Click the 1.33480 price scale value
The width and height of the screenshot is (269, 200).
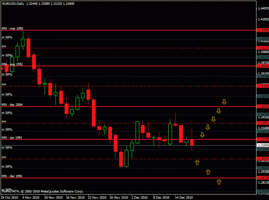click(x=263, y=128)
